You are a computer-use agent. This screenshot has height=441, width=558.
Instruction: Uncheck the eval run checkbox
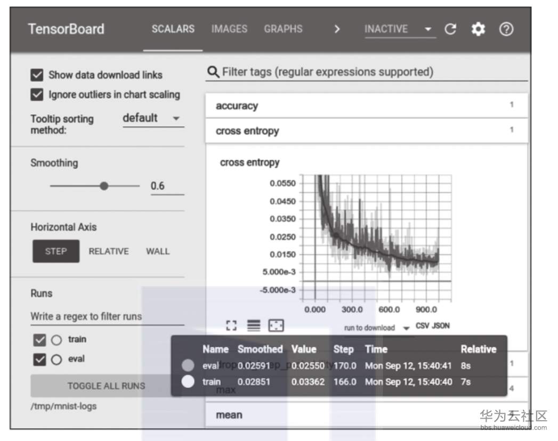39,359
